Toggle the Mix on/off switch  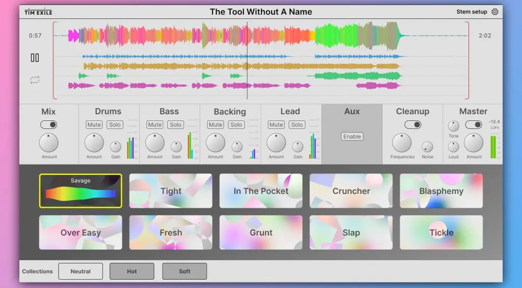point(49,124)
